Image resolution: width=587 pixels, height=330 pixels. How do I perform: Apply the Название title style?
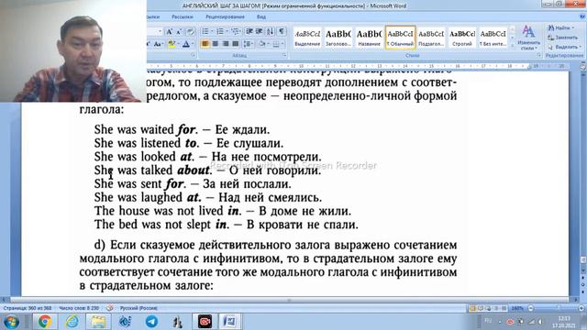pyautogui.click(x=369, y=38)
